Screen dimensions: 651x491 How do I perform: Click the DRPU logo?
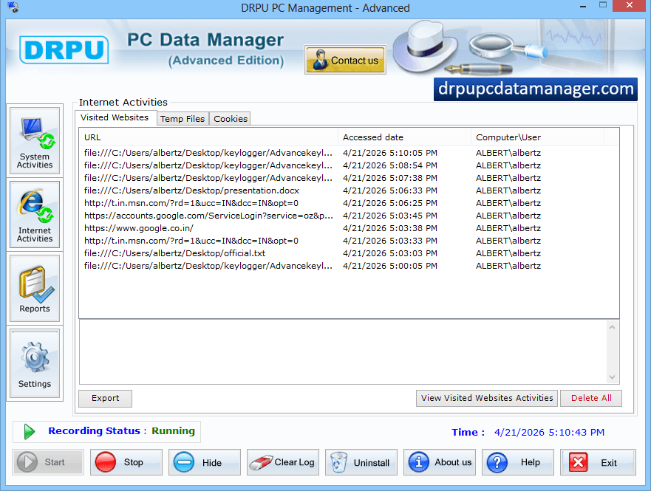point(64,49)
